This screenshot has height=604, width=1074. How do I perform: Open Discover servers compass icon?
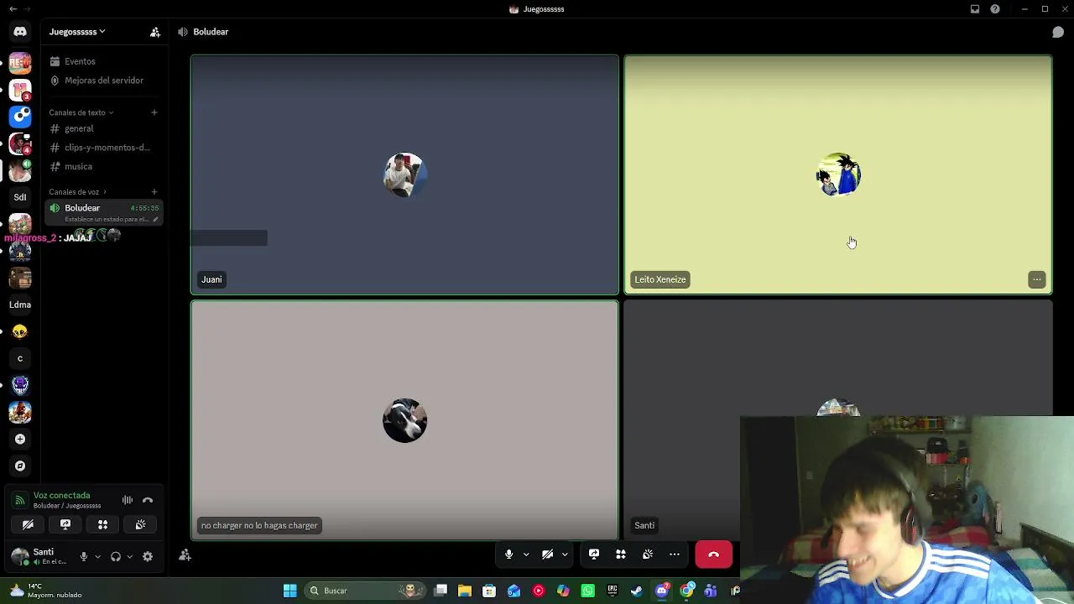tap(20, 466)
